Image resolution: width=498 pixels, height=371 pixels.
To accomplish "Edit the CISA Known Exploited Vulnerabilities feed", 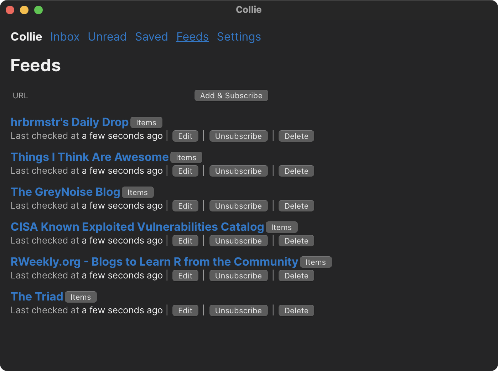I will 185,241.
